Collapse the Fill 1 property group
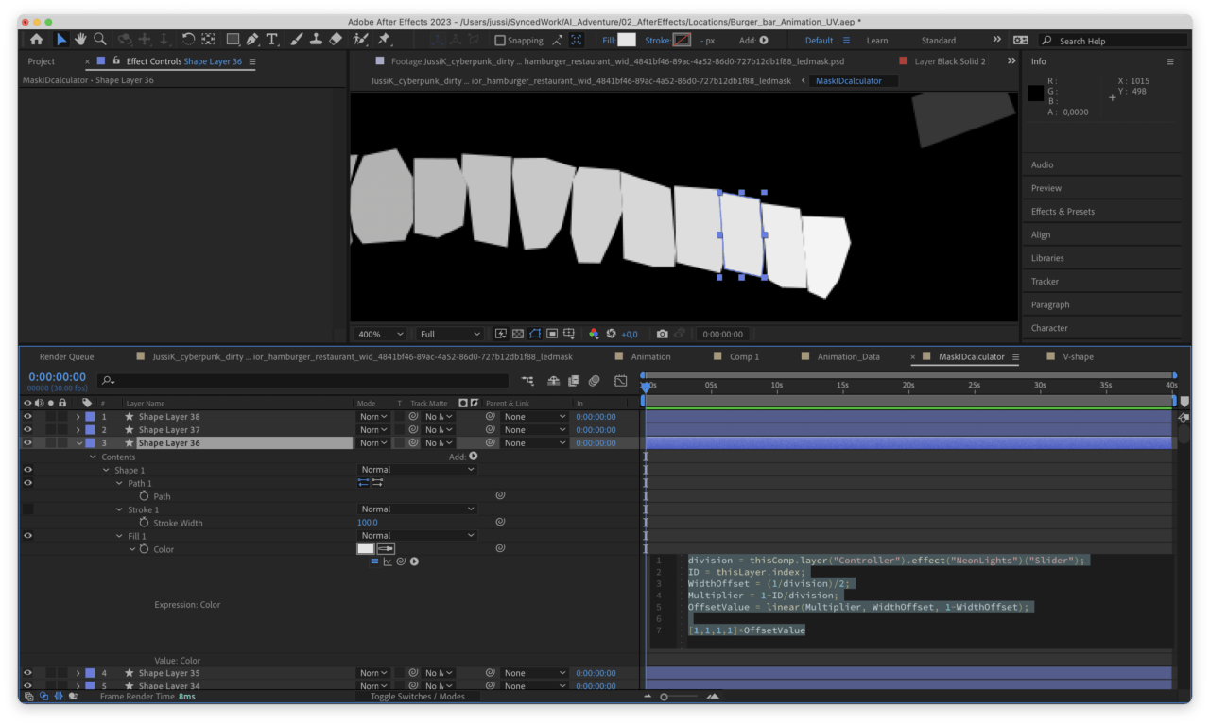This screenshot has width=1210, height=725. click(119, 536)
